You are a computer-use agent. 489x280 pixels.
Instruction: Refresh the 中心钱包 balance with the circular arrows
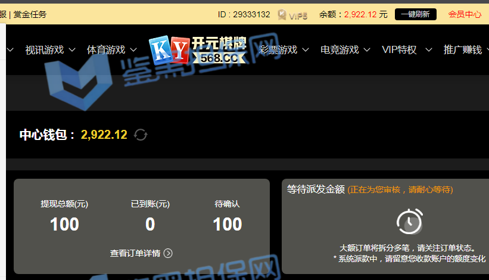[x=141, y=135]
